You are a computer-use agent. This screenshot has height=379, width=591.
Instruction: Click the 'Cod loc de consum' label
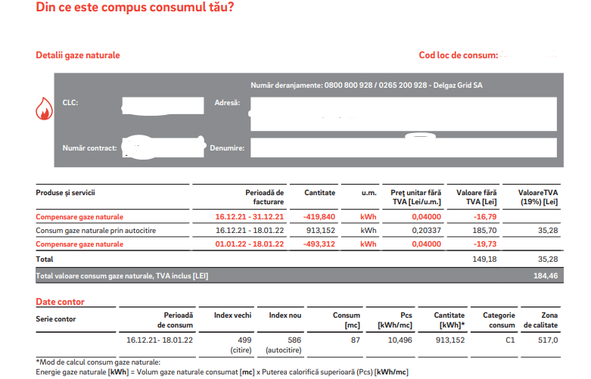pos(459,55)
